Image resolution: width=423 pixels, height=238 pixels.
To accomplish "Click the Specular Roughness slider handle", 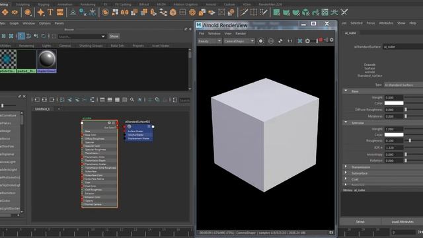I will pyautogui.click(x=410, y=141).
